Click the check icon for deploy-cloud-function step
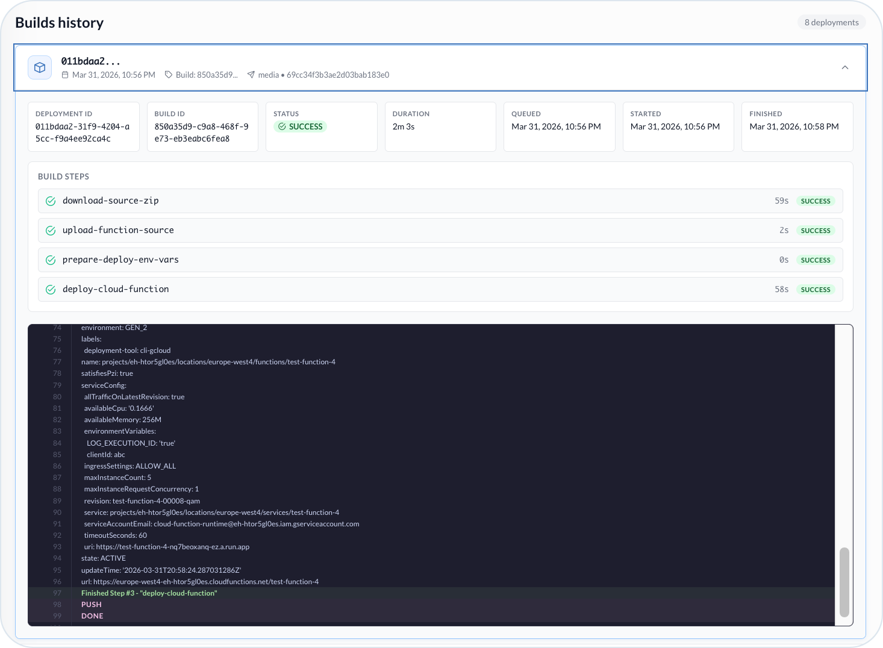The height and width of the screenshot is (648, 883). (51, 290)
